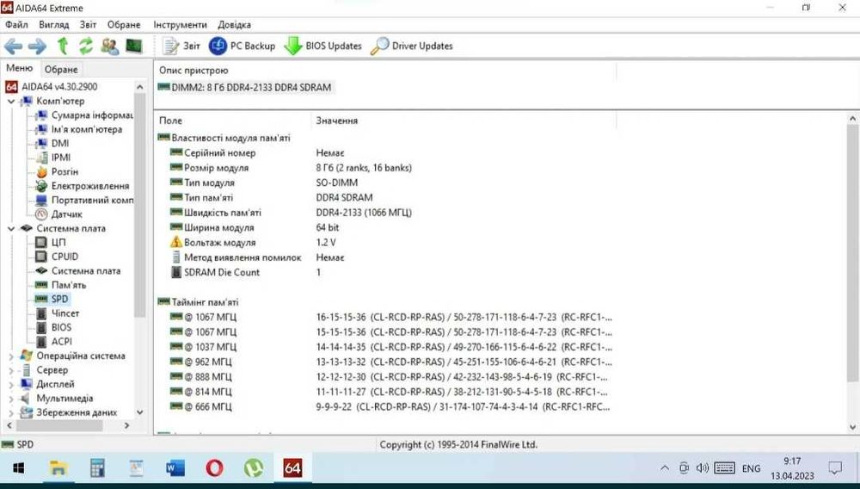Open File Explorer from the taskbar
This screenshot has height=489, width=860.
click(58, 468)
